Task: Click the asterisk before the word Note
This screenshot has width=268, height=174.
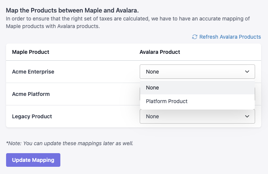Action: [7, 143]
